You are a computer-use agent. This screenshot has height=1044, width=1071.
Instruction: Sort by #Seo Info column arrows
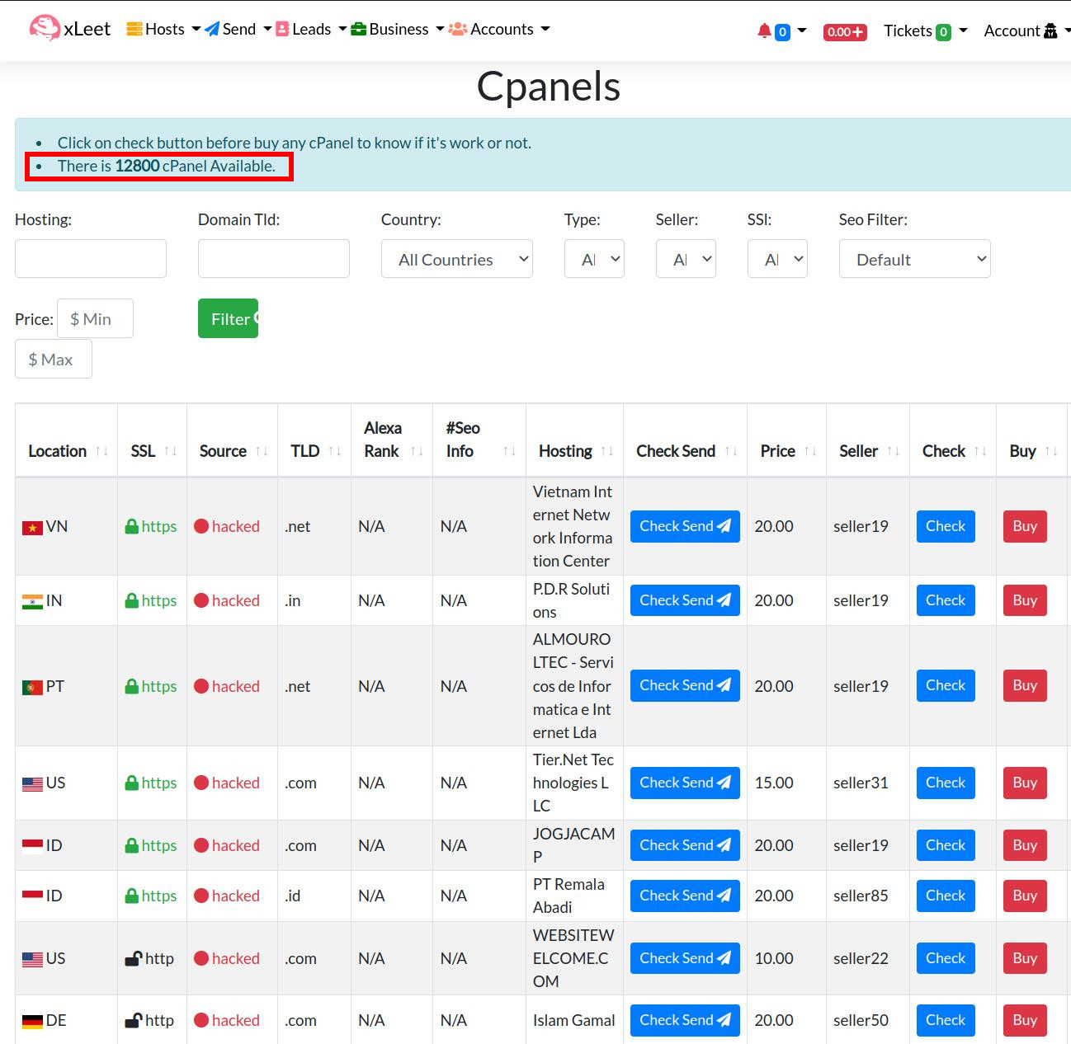pyautogui.click(x=509, y=451)
